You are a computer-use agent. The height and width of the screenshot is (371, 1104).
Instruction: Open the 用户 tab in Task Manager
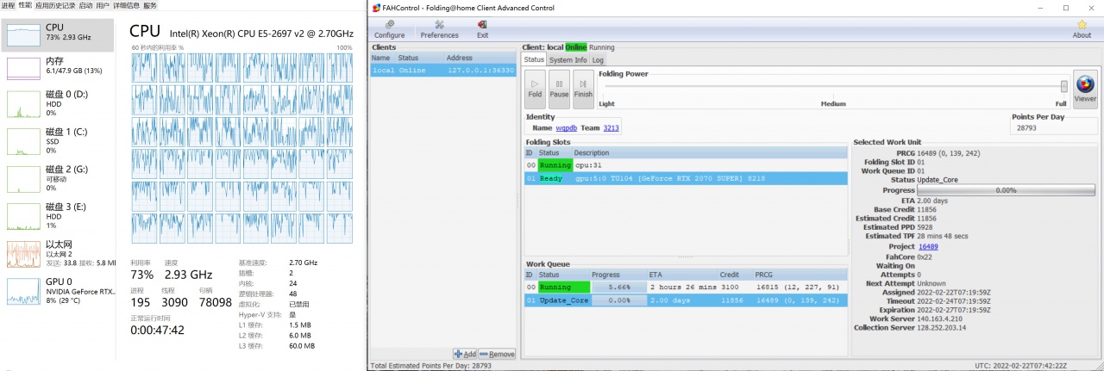[103, 5]
